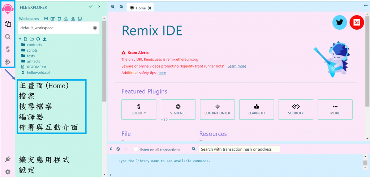Click the Remix IDE heading
The height and width of the screenshot is (180, 370).
(x=152, y=31)
